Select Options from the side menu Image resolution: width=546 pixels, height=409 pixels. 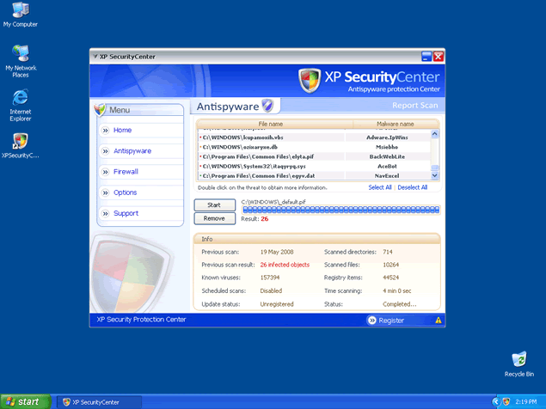click(125, 192)
